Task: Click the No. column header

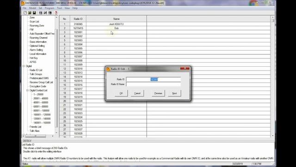Action: coord(65,19)
